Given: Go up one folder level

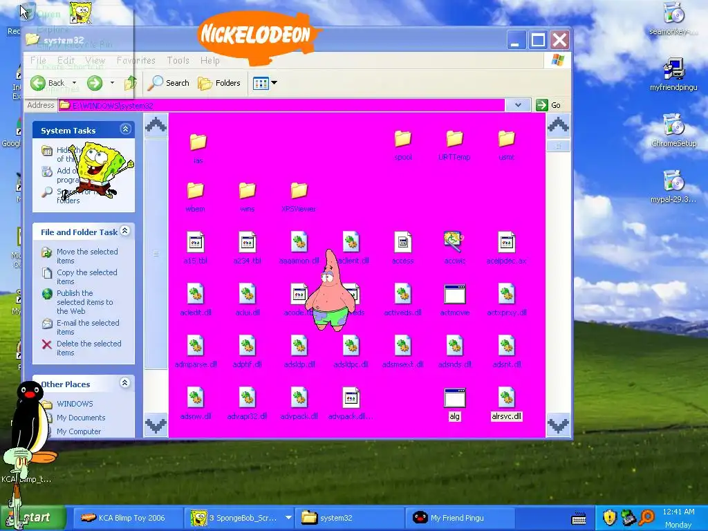Looking at the screenshot, I should point(131,83).
